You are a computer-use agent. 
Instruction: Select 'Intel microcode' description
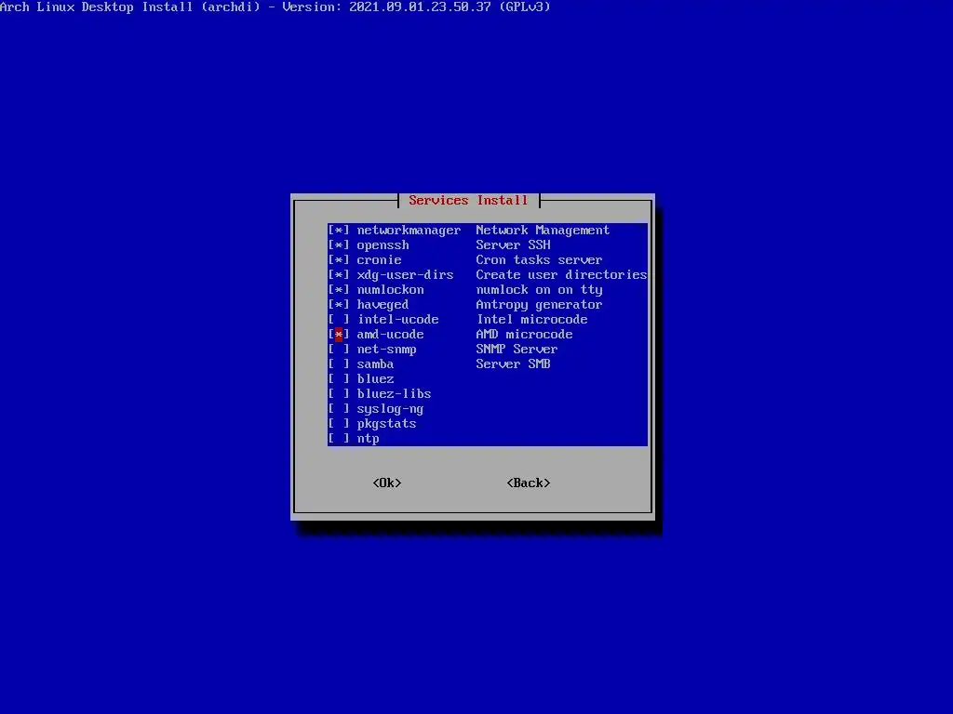[531, 320]
